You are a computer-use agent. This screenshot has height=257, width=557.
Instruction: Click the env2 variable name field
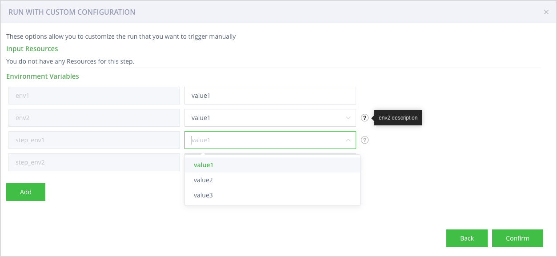point(94,118)
